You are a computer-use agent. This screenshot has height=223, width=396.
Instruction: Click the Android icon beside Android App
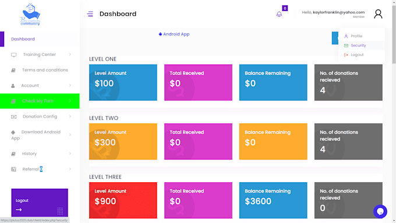160,34
